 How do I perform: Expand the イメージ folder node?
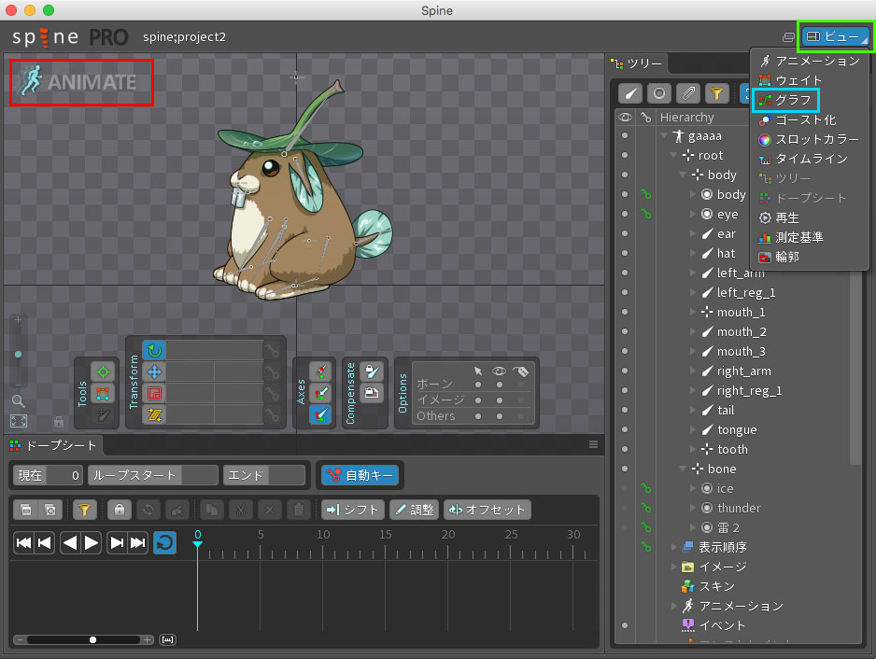(673, 567)
